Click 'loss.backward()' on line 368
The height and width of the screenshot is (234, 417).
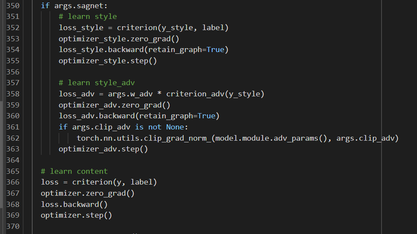[74, 204]
